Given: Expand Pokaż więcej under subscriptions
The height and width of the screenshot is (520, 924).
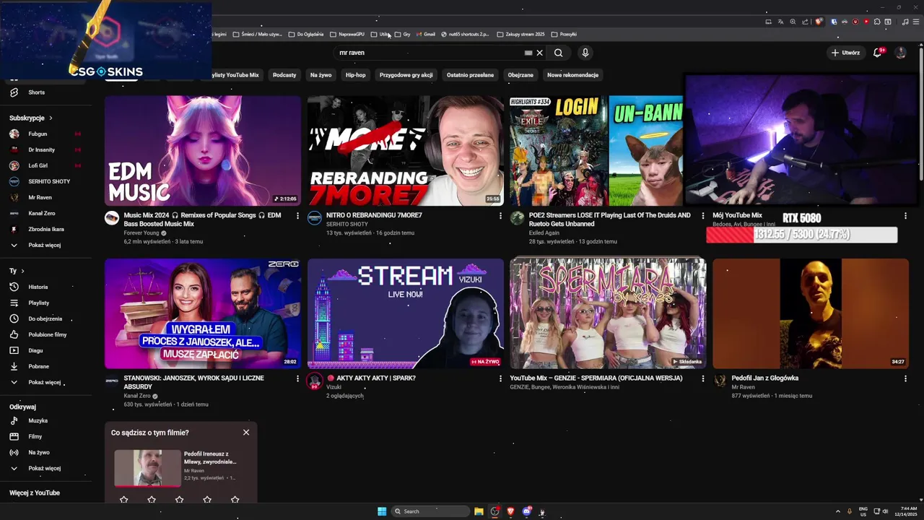Looking at the screenshot, I should [46, 245].
